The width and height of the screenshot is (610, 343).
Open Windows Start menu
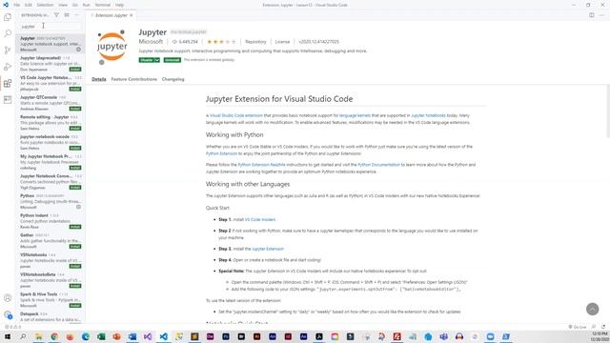[8, 336]
